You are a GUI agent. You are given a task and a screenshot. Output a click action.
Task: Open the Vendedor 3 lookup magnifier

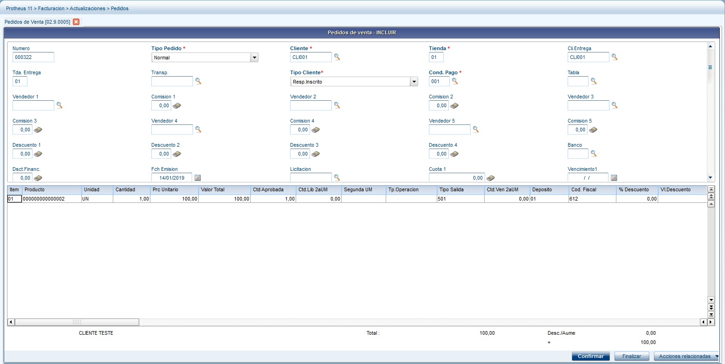(x=615, y=105)
